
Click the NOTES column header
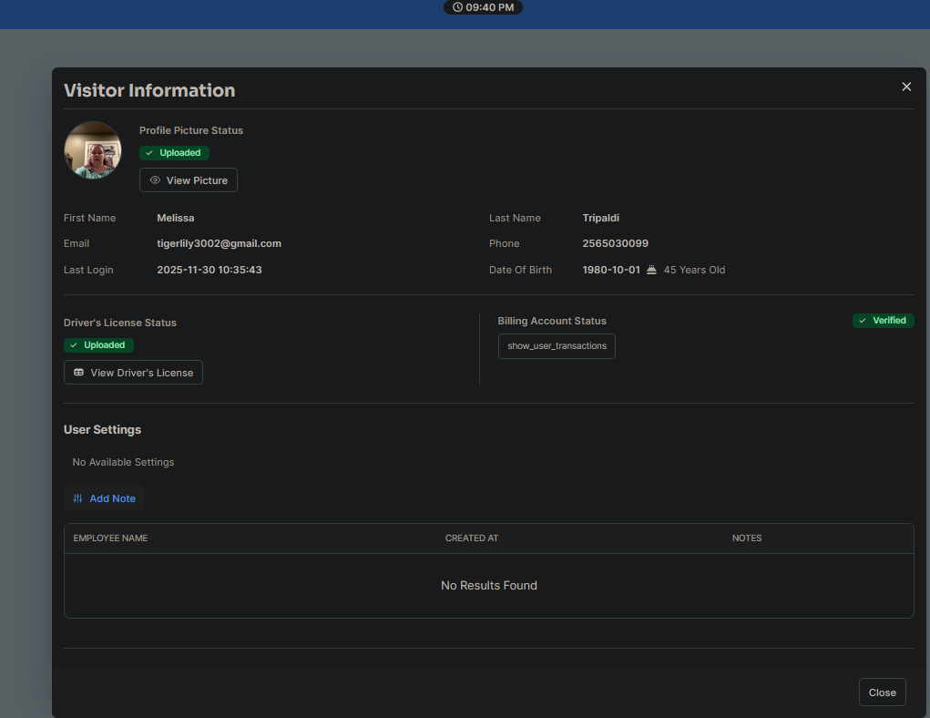(x=747, y=538)
